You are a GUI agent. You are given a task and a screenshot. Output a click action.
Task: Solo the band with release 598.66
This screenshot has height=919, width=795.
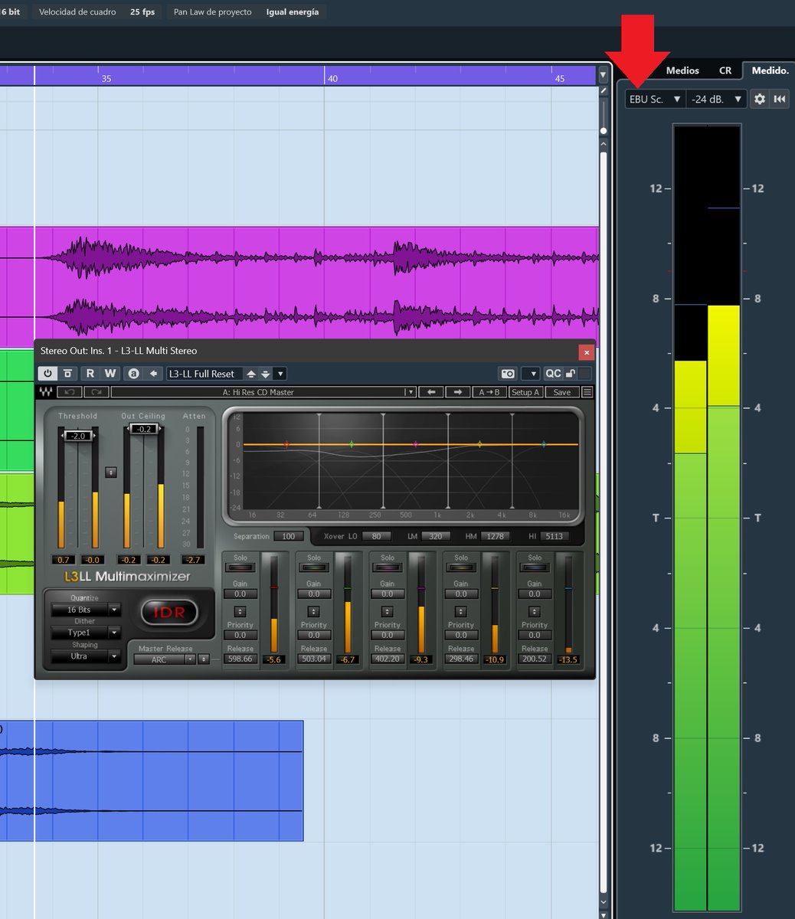240,567
